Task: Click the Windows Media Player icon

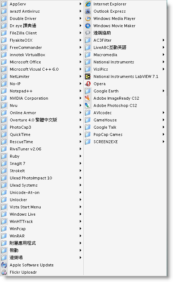Action: (88, 18)
